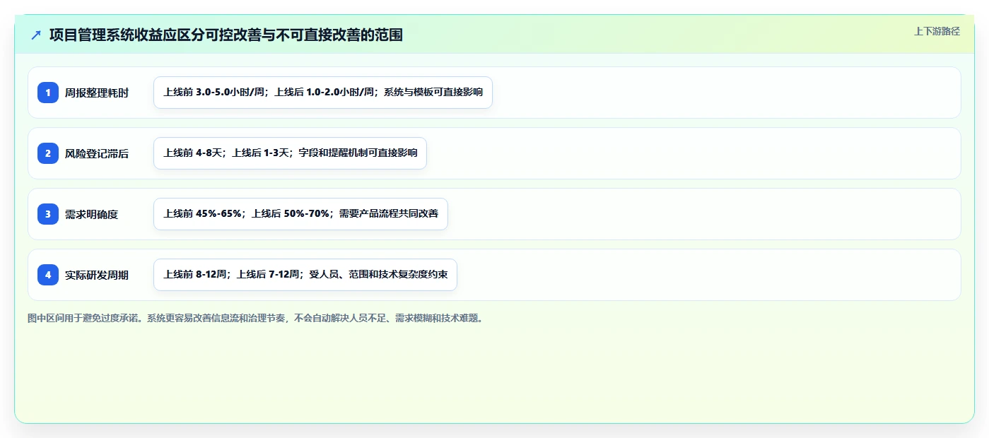Viewport: 989px width, 438px height.
Task: Click the 周报整理耗时 row label
Action: tap(97, 93)
